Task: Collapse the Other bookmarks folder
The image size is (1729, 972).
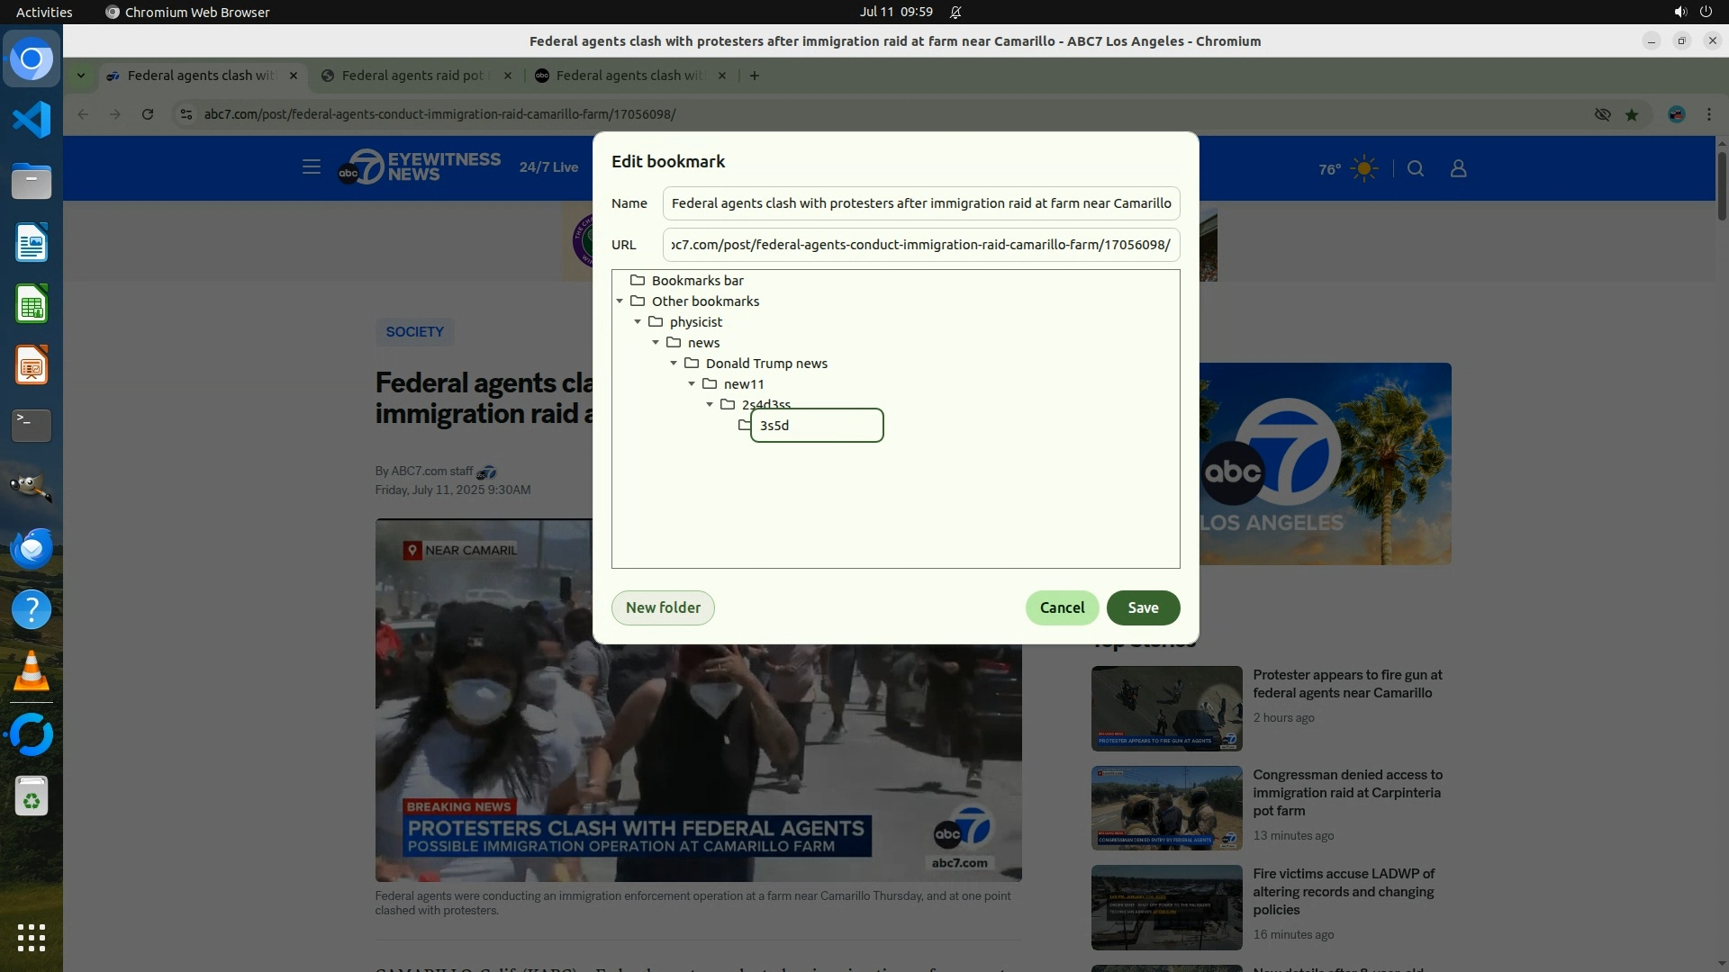Action: (620, 301)
